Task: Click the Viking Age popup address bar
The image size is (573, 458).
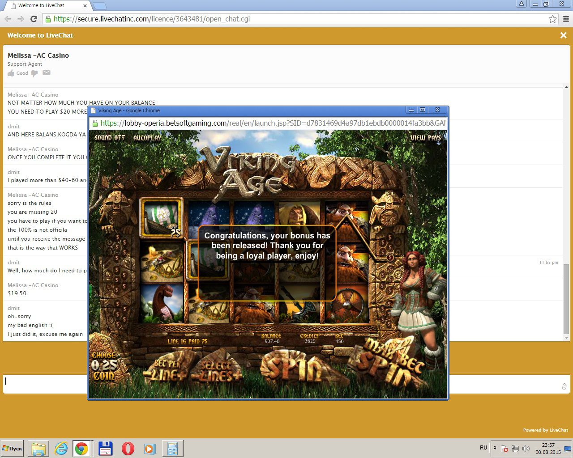Action: [x=273, y=123]
